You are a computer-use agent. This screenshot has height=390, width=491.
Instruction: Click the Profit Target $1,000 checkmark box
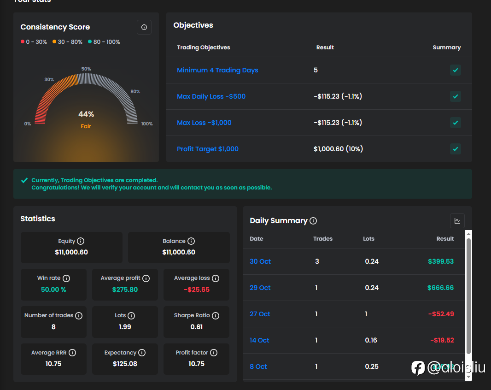point(455,149)
